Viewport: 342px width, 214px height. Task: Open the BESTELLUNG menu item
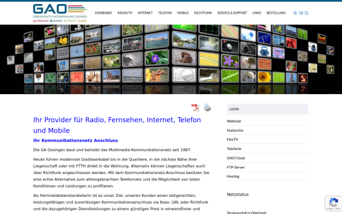click(276, 13)
